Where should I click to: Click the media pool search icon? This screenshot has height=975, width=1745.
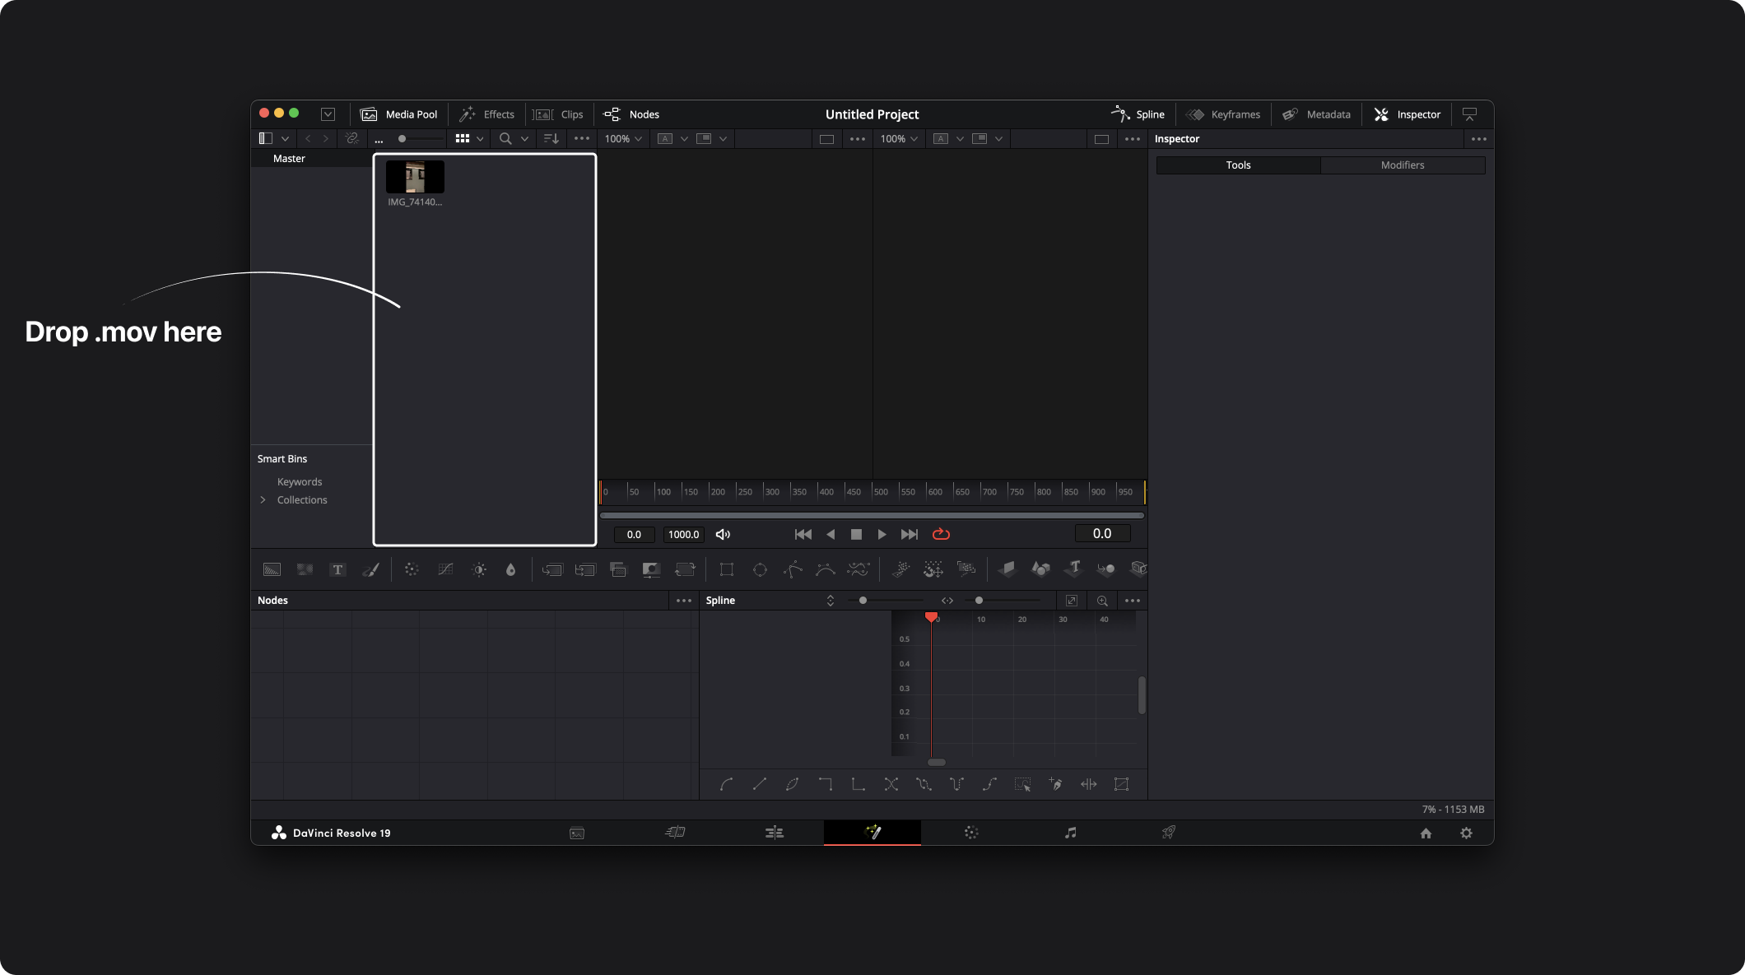[505, 138]
